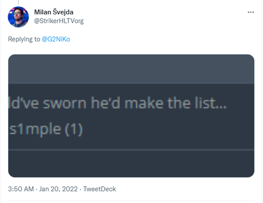Image resolution: width=263 pixels, height=203 pixels.
Task: Click blank area right of @G2NiKo
Action: pyautogui.click(x=161, y=39)
